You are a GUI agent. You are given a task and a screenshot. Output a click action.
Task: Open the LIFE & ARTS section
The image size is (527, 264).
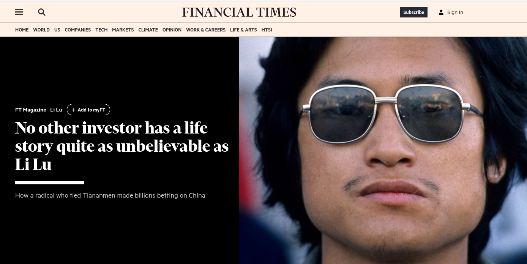(x=243, y=30)
